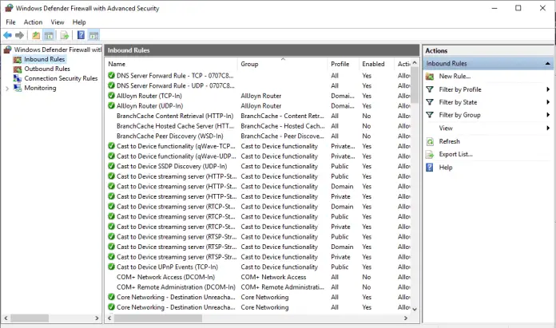Expand the Monitoring tree node

pos(7,89)
